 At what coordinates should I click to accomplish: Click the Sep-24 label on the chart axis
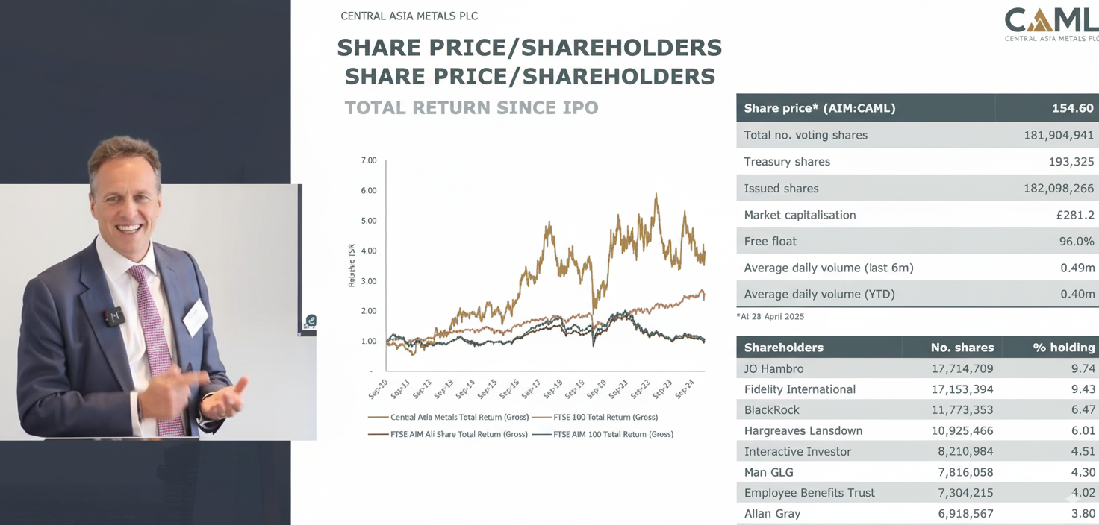coord(685,389)
